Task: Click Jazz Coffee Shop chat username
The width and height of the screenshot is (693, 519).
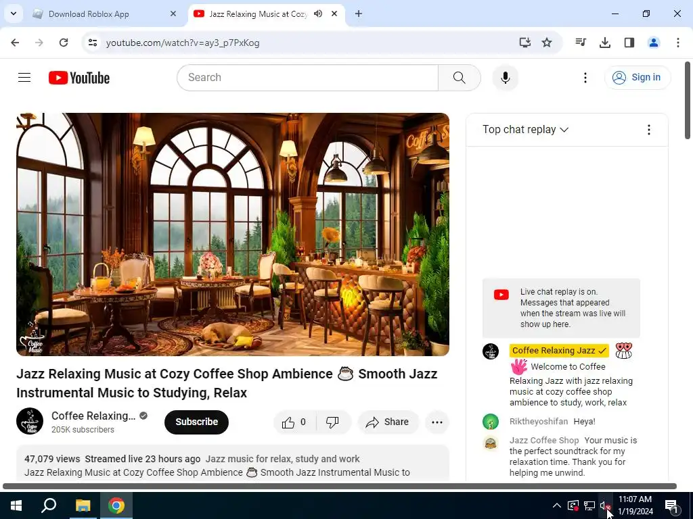Action: click(x=544, y=441)
